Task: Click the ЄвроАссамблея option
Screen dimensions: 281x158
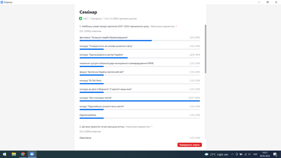Action: 88,115
